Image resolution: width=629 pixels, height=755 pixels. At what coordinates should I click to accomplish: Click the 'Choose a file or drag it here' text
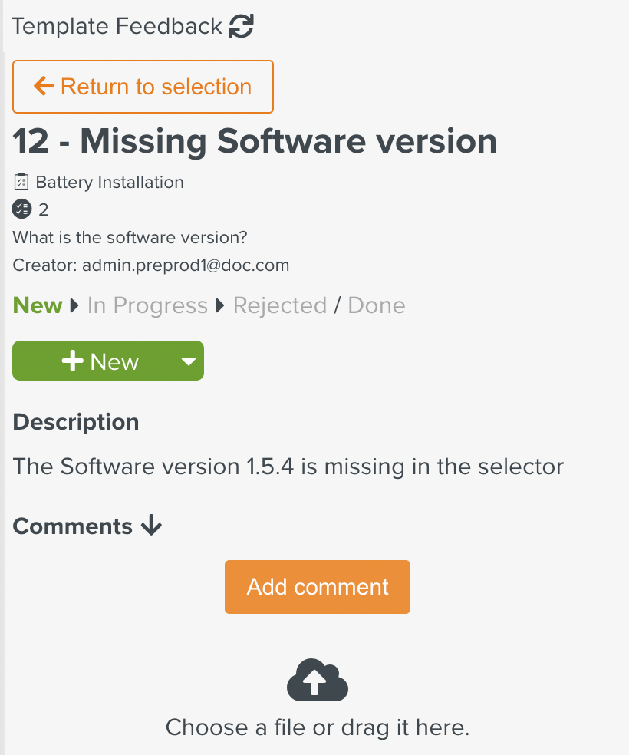[318, 727]
